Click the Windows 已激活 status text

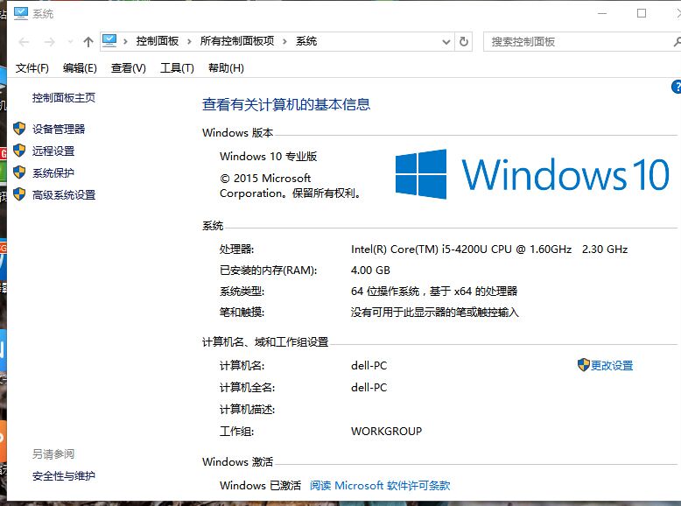point(260,486)
